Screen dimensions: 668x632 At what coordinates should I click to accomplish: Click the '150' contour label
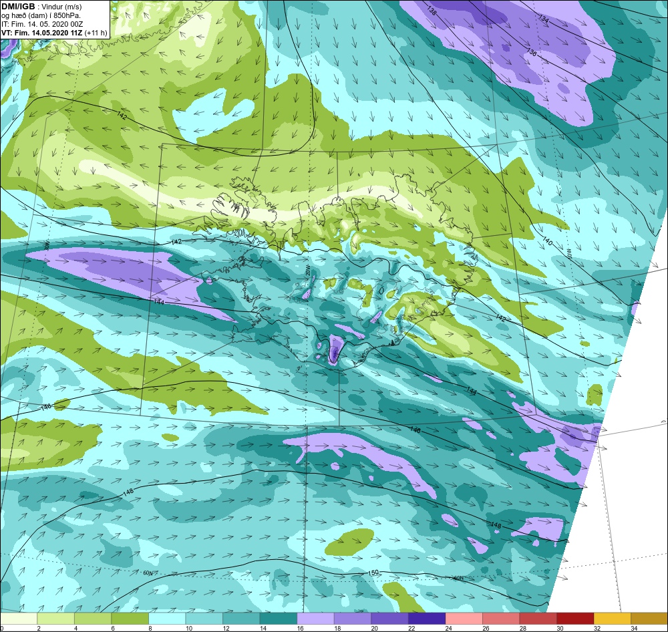[x=373, y=573]
